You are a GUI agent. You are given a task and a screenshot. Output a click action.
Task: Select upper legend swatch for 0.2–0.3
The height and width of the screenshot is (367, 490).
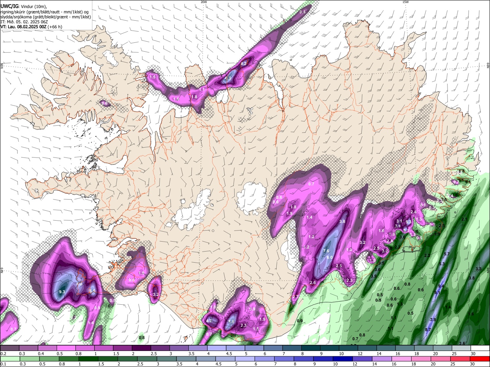click(x=10, y=348)
